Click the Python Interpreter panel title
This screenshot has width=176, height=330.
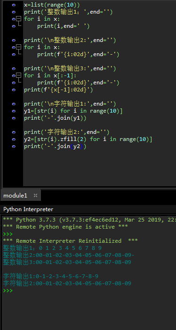tap(28, 209)
